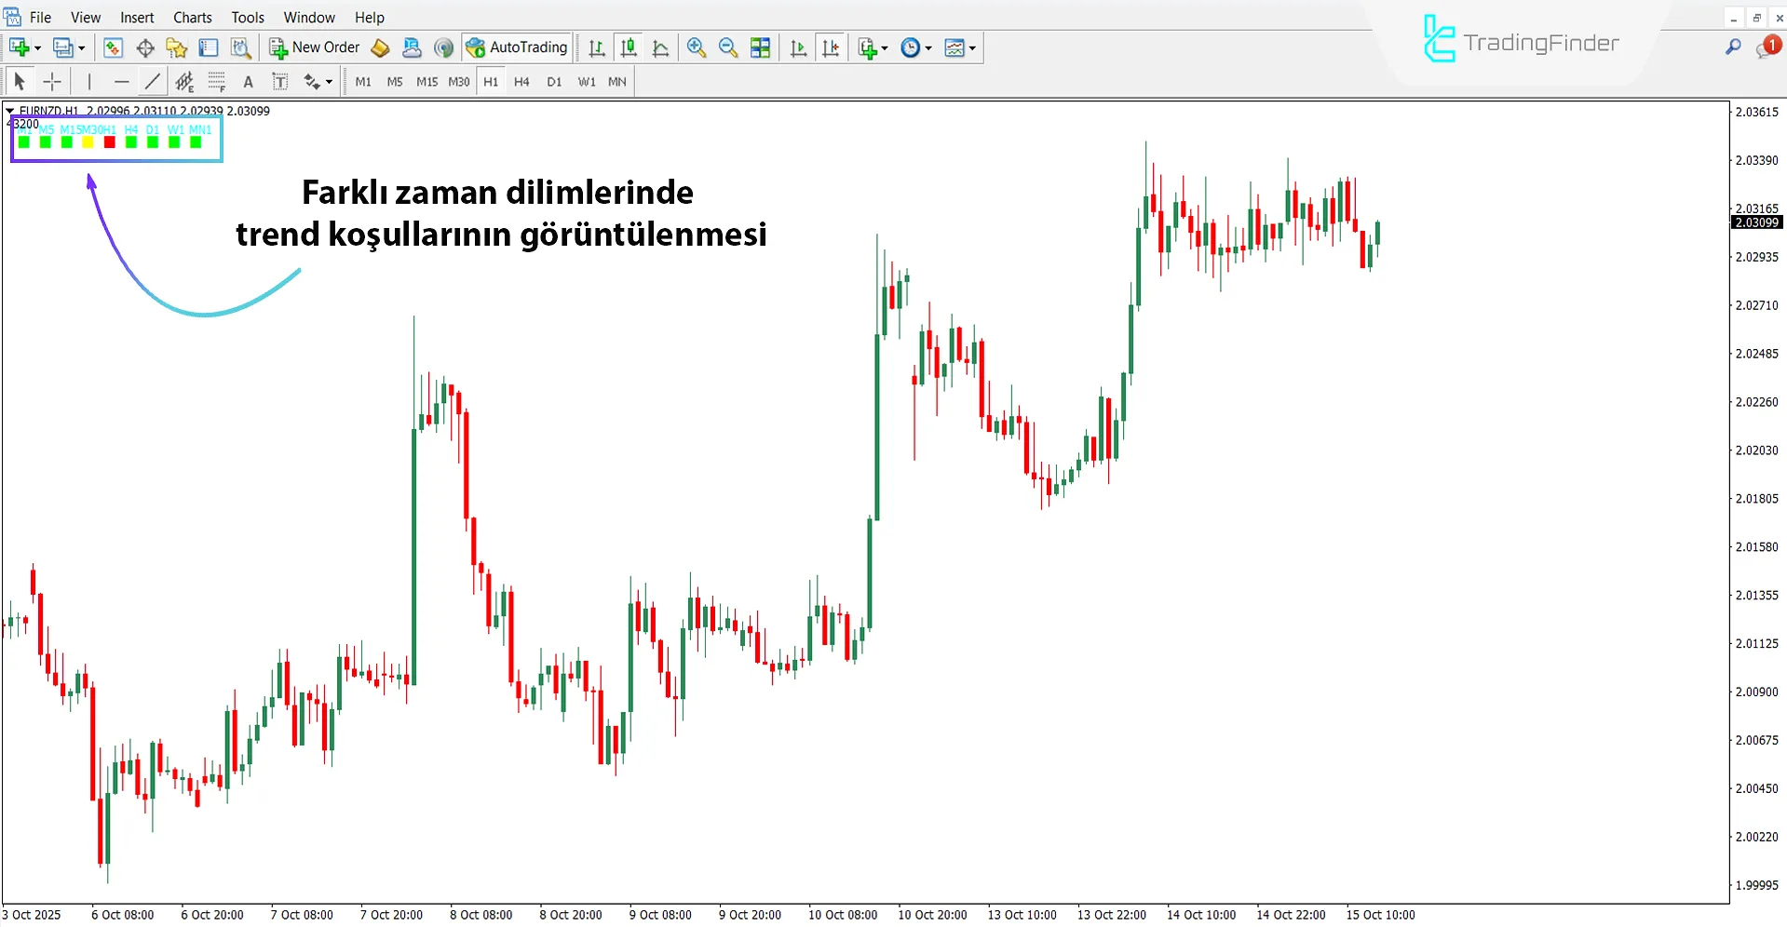The width and height of the screenshot is (1787, 927).
Task: Pick the Trendline drawing tool
Action: click(x=152, y=82)
